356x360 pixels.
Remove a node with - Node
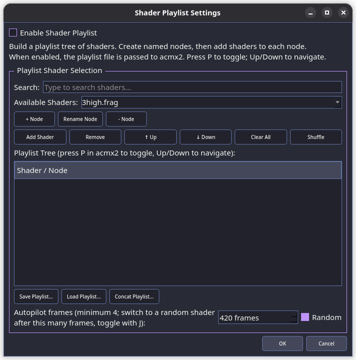coord(126,119)
